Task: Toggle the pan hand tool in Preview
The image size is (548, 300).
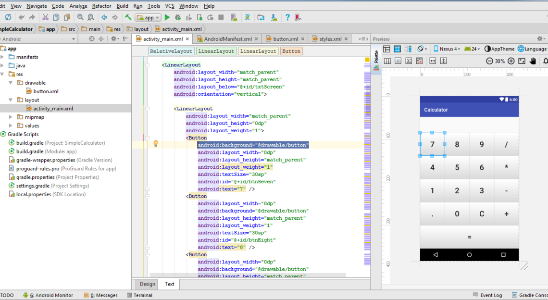Action: pyautogui.click(x=533, y=61)
